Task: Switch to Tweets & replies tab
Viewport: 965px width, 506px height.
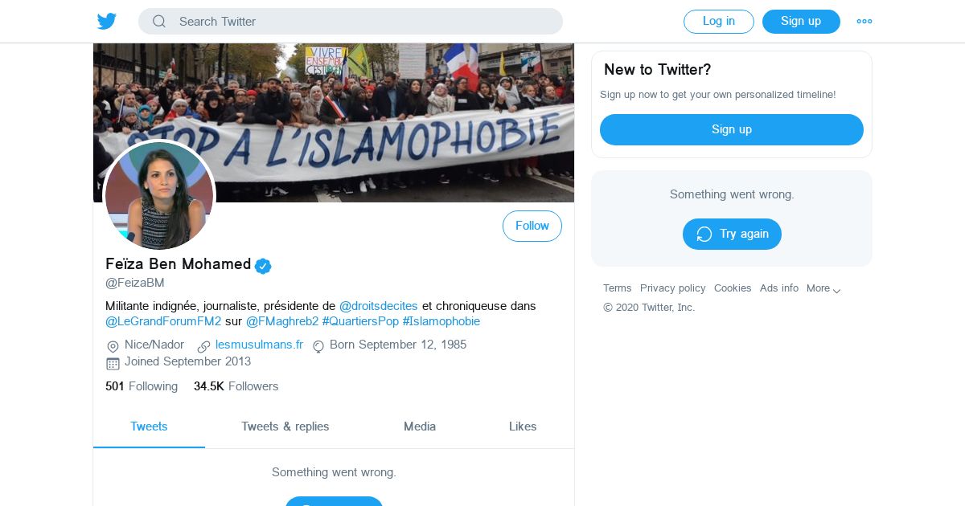Action: pos(285,426)
